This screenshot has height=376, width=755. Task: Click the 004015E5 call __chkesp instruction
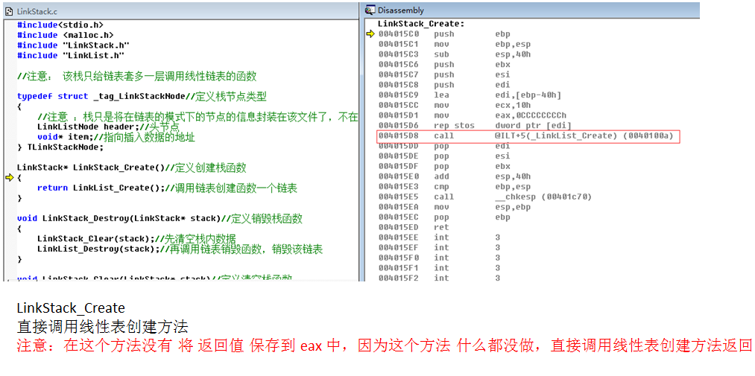pos(485,197)
